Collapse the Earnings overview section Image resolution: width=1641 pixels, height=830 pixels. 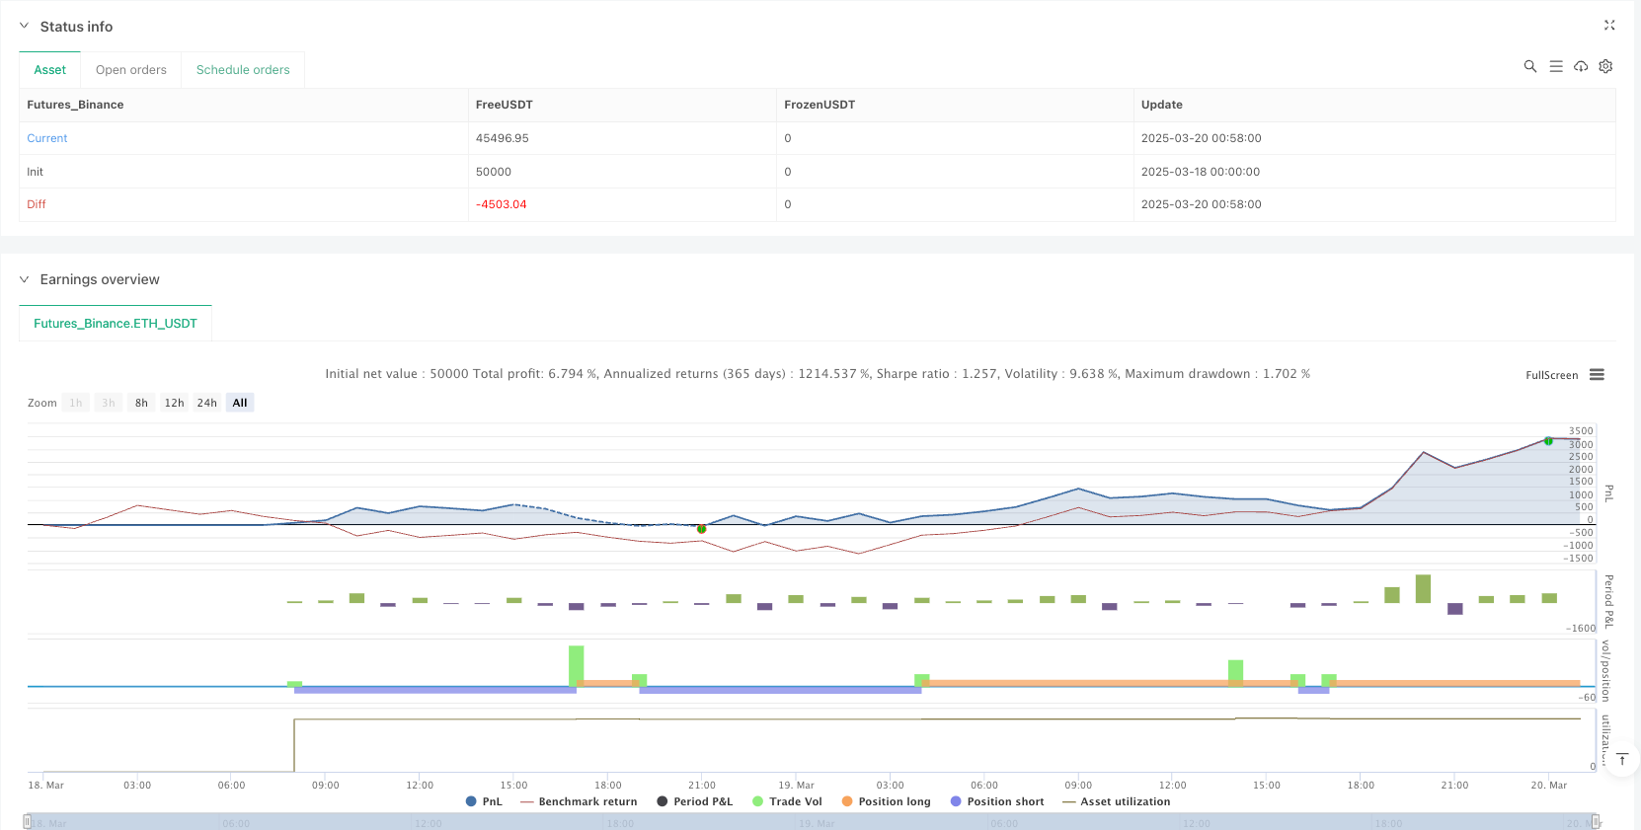point(24,279)
